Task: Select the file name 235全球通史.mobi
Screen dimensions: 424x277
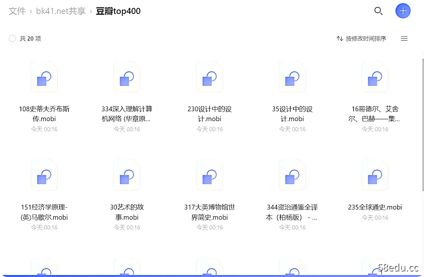Action: (x=375, y=207)
